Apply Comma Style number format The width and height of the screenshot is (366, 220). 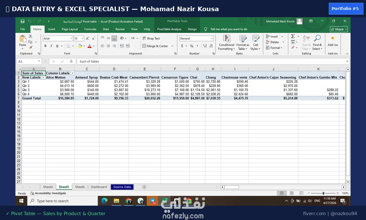197,46
